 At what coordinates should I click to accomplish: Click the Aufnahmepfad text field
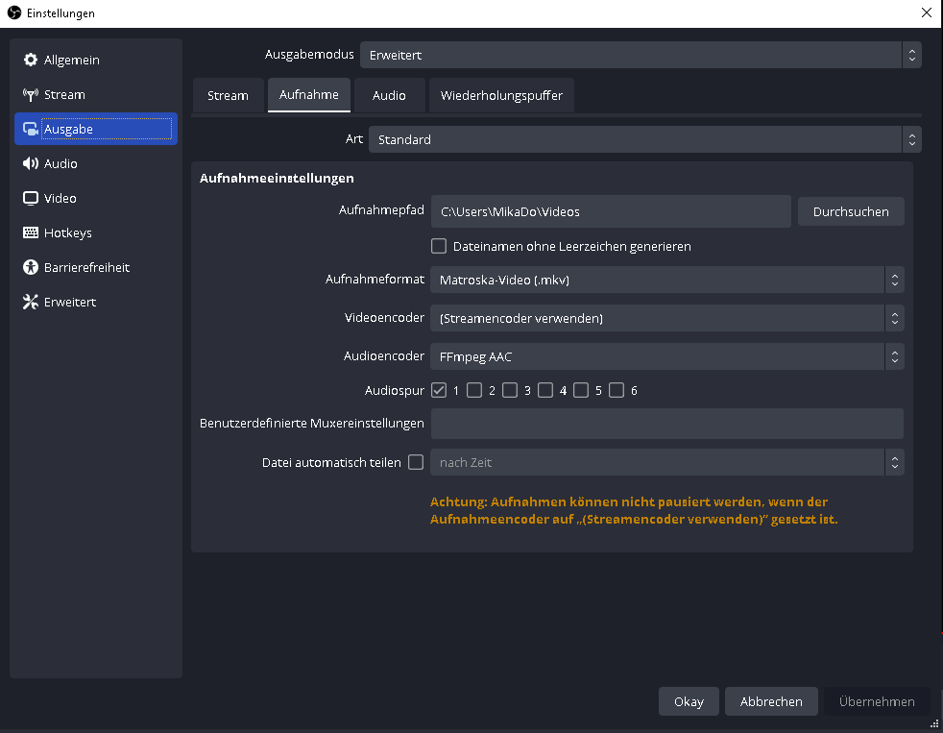pyautogui.click(x=611, y=211)
